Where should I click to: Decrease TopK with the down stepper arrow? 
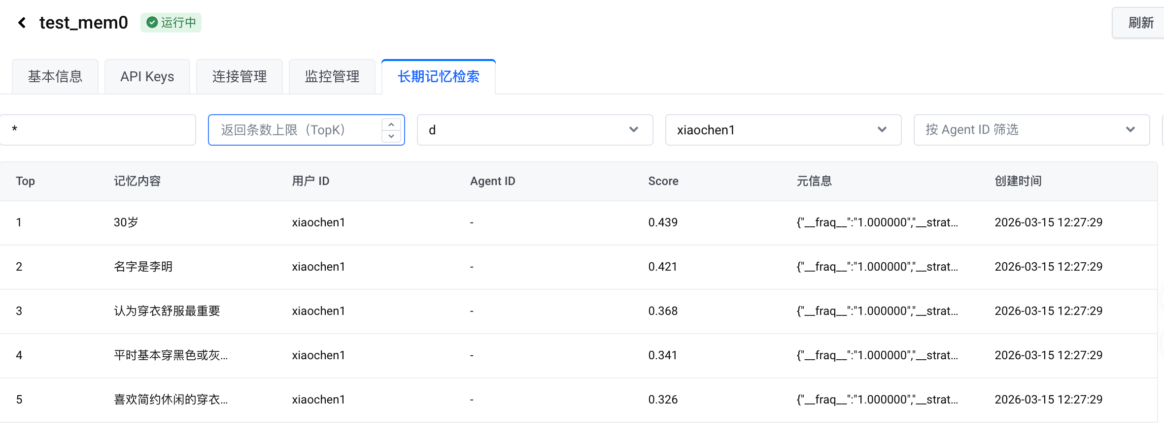coord(391,136)
